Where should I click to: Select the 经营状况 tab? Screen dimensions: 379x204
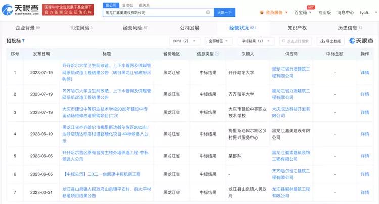pos(243,28)
